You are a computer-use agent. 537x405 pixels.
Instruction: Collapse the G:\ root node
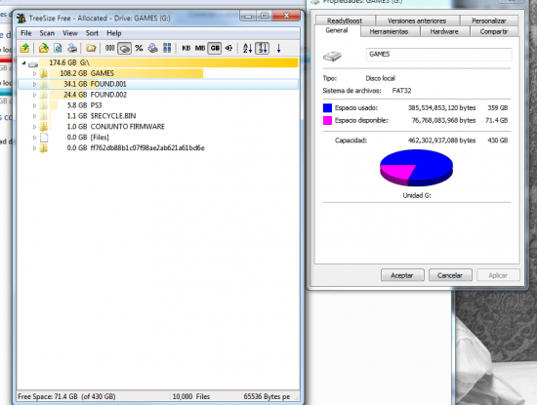point(23,63)
